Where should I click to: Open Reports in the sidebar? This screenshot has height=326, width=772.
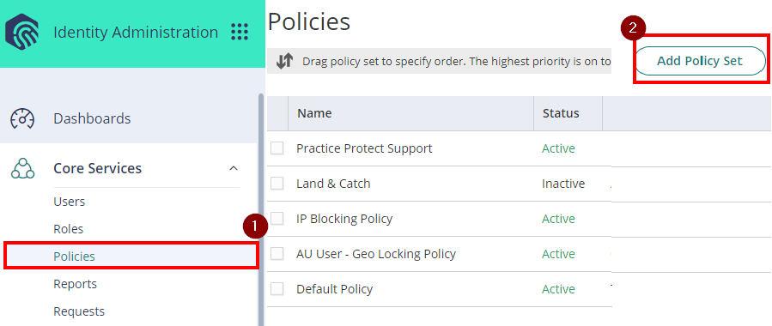pos(76,284)
